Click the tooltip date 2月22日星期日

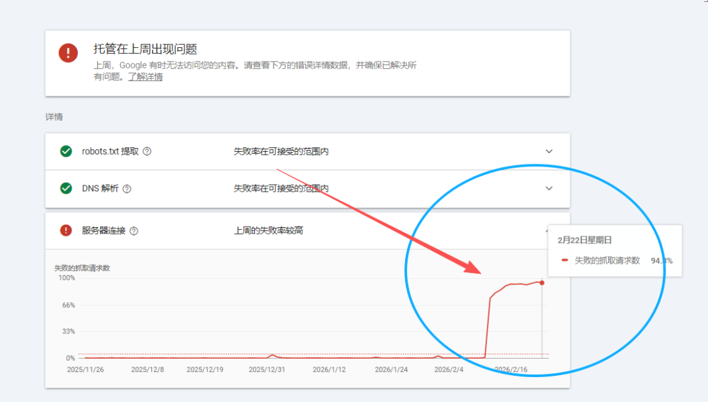[x=585, y=240]
